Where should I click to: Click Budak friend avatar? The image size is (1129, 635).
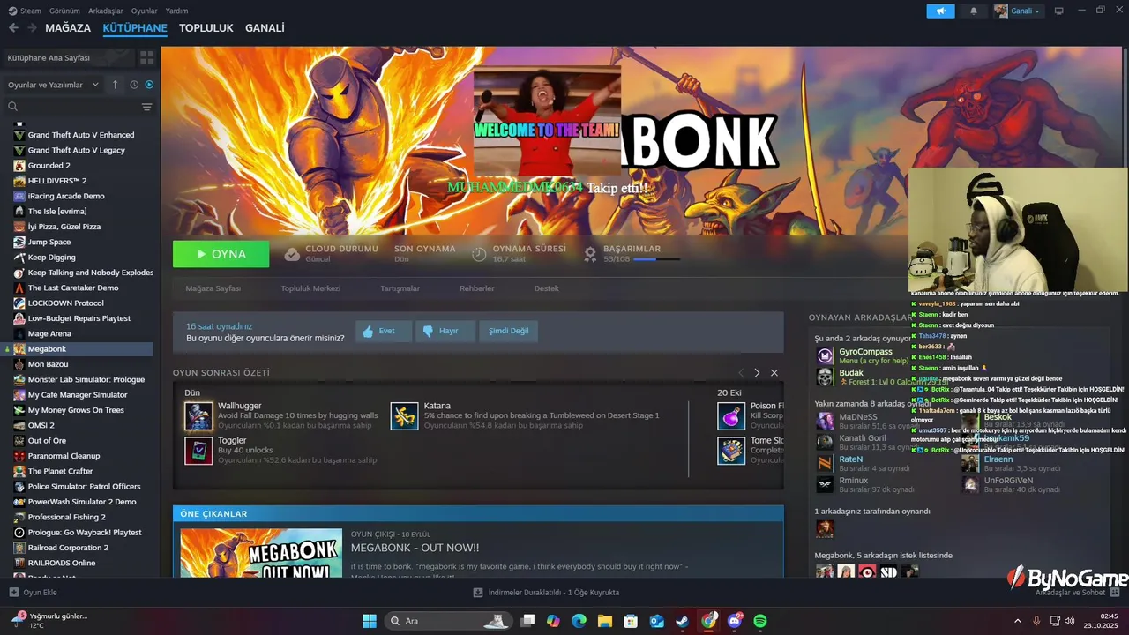[825, 377]
